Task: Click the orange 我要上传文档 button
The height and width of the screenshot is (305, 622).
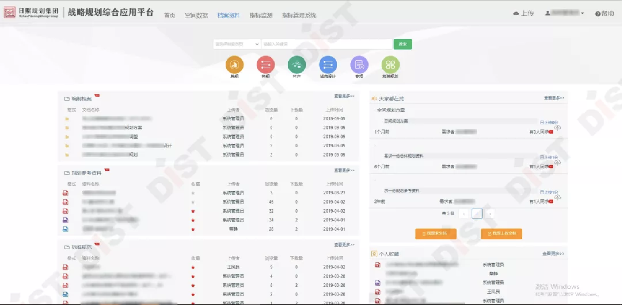Action: [501, 234]
